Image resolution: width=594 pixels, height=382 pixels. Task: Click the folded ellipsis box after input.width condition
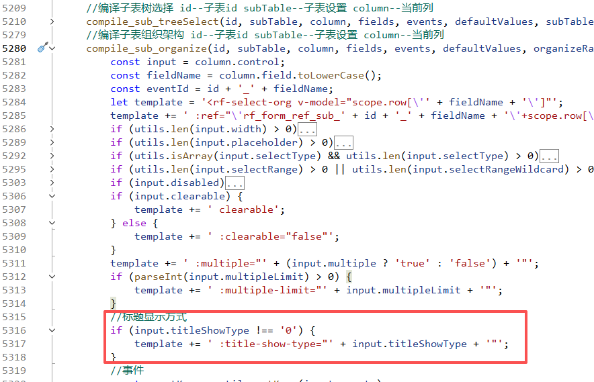click(x=307, y=129)
